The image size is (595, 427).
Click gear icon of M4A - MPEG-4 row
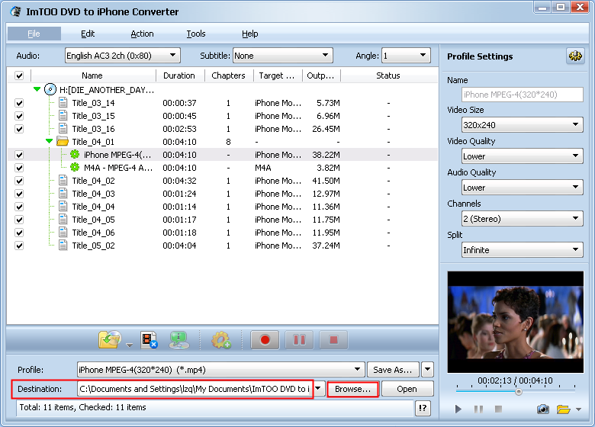pos(75,167)
